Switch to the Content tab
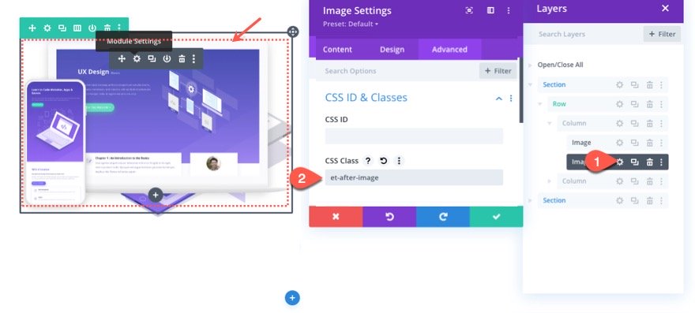 (337, 50)
